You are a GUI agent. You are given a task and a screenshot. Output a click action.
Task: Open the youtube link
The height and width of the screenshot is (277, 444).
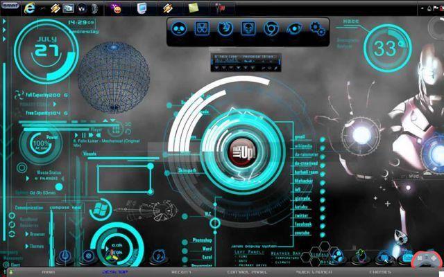click(x=302, y=233)
